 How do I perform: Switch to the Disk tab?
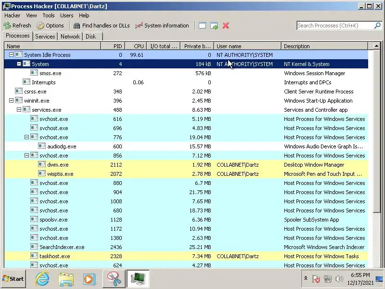coord(90,37)
